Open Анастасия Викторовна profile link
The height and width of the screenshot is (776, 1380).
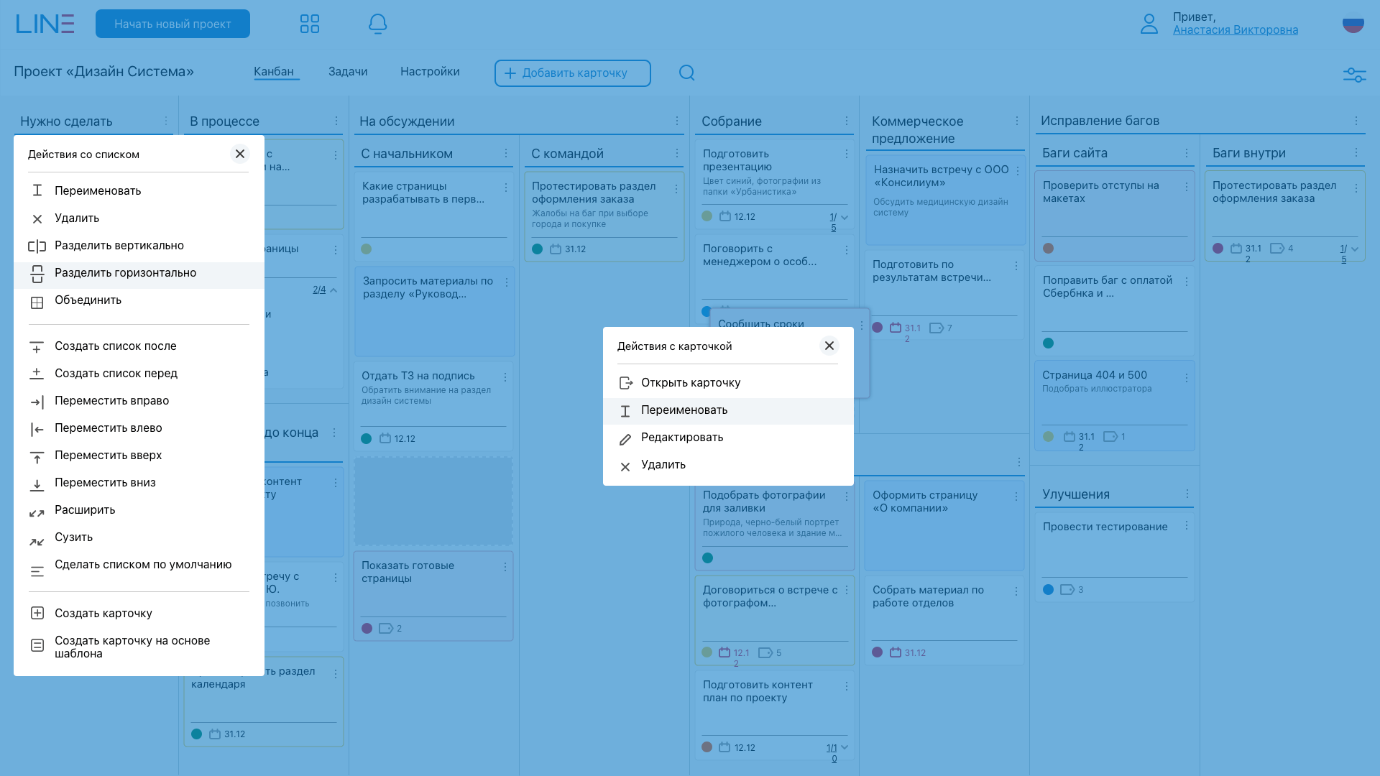point(1235,30)
